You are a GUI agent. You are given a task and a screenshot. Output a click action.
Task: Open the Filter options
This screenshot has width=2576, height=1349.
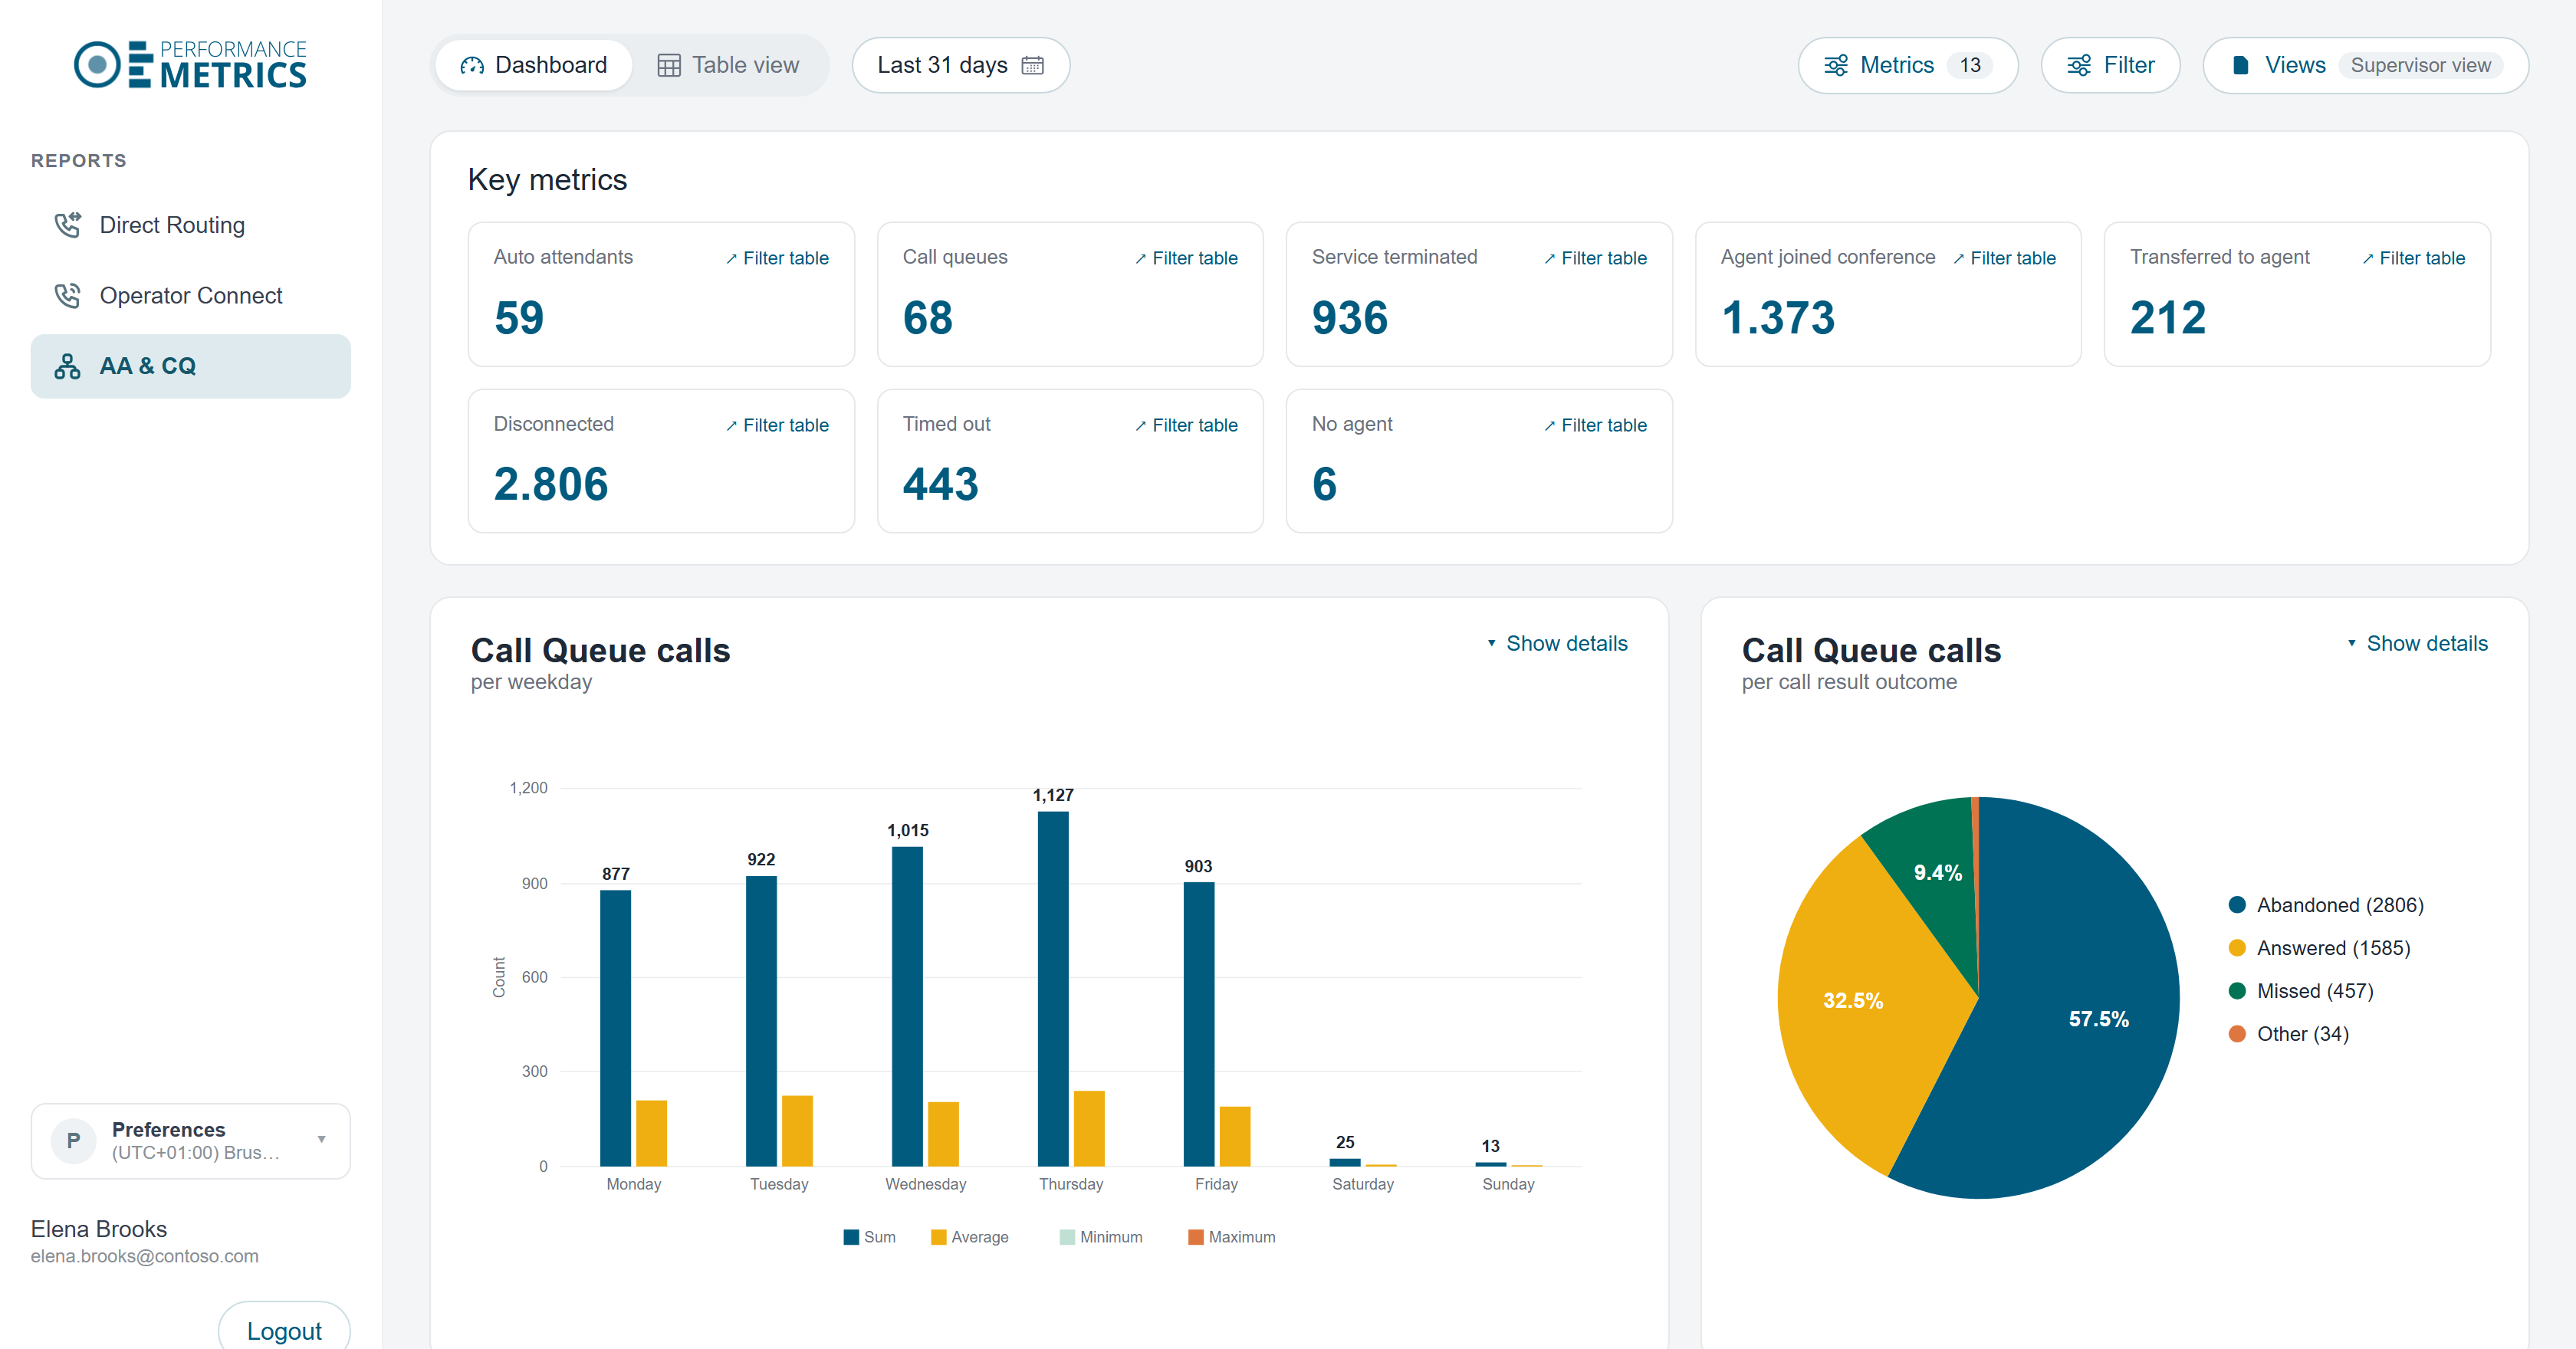[x=2110, y=66]
